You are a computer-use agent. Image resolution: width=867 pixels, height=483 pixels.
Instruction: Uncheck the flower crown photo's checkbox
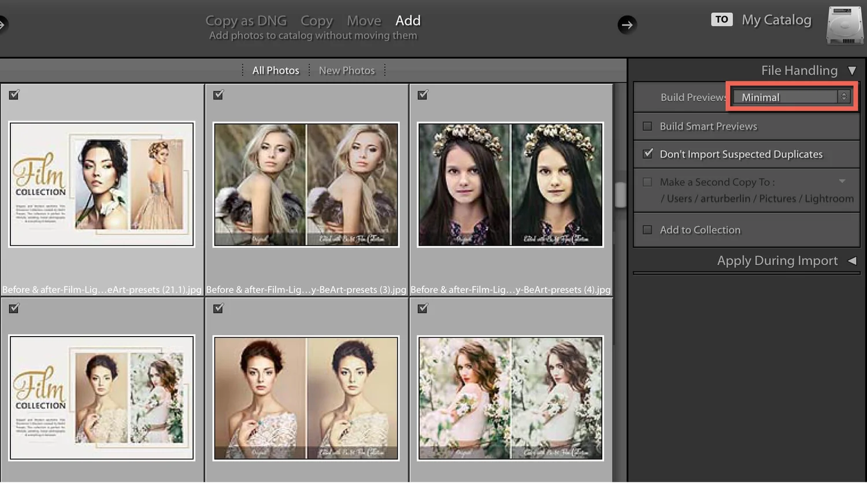[x=423, y=94]
